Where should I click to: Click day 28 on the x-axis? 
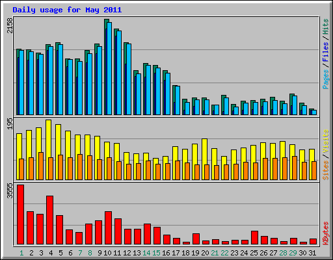tap(283, 253)
